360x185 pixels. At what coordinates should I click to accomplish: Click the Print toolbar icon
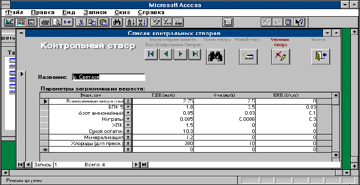pos(45,22)
